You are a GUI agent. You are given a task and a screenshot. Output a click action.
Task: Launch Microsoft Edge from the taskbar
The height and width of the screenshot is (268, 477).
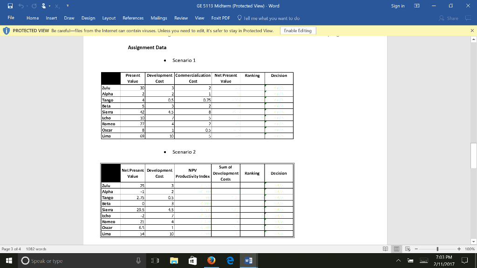click(x=230, y=261)
